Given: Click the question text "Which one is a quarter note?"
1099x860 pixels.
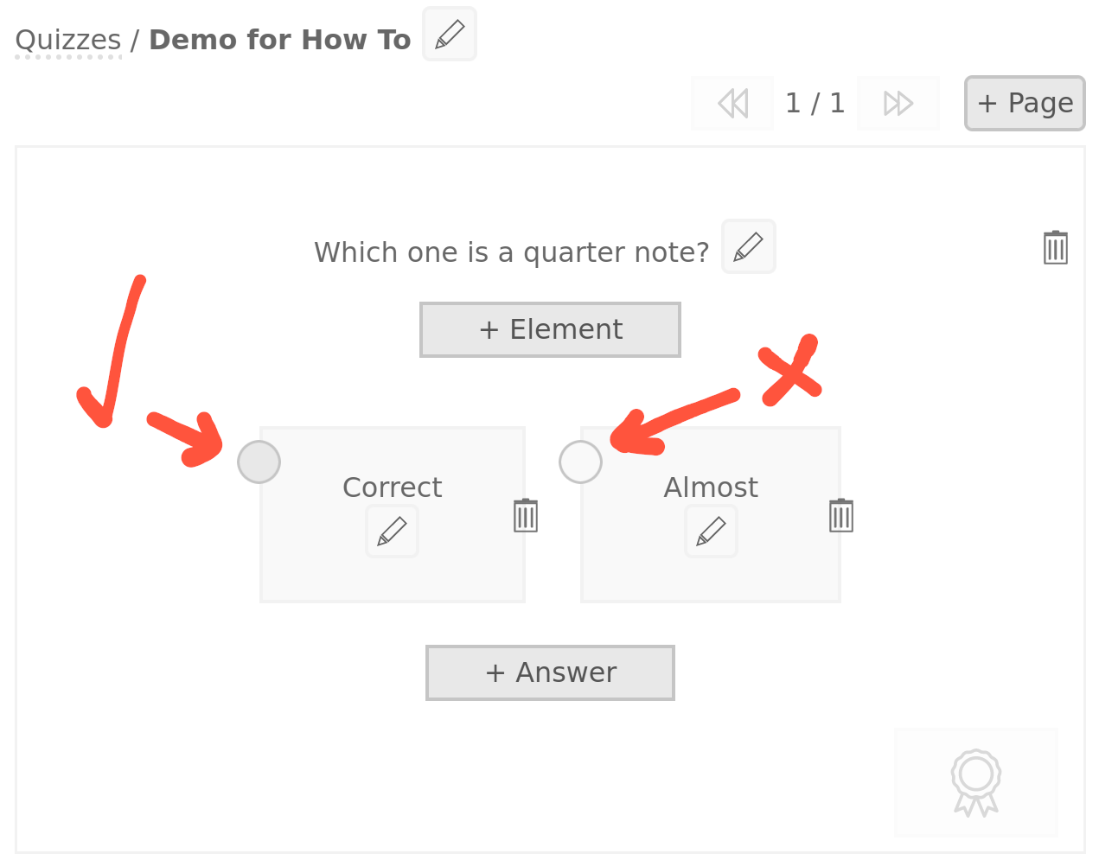Looking at the screenshot, I should pos(511,252).
